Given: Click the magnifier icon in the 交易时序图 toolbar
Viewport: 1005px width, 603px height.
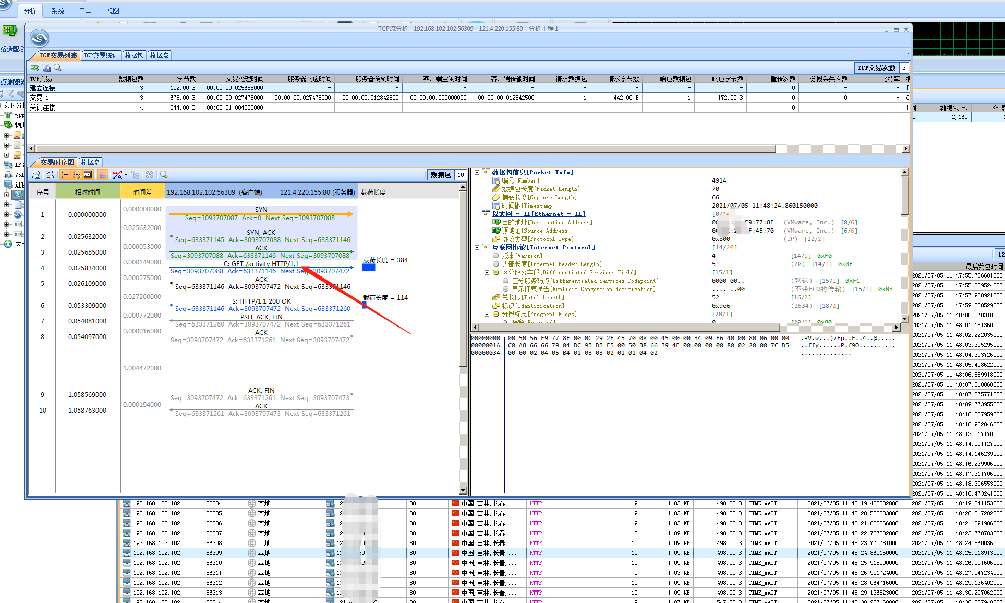Looking at the screenshot, I should 164,175.
